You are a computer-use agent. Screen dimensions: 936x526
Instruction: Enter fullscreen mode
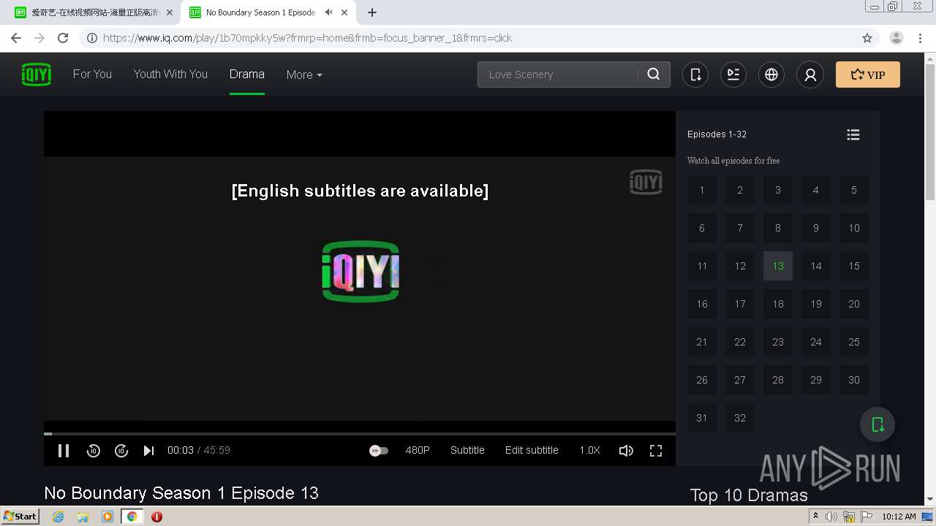[x=656, y=451]
